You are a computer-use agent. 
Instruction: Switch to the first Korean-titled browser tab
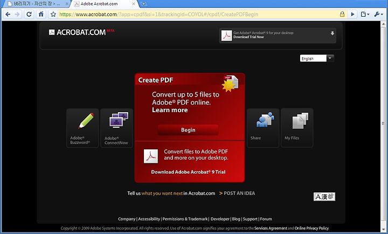(x=37, y=4)
